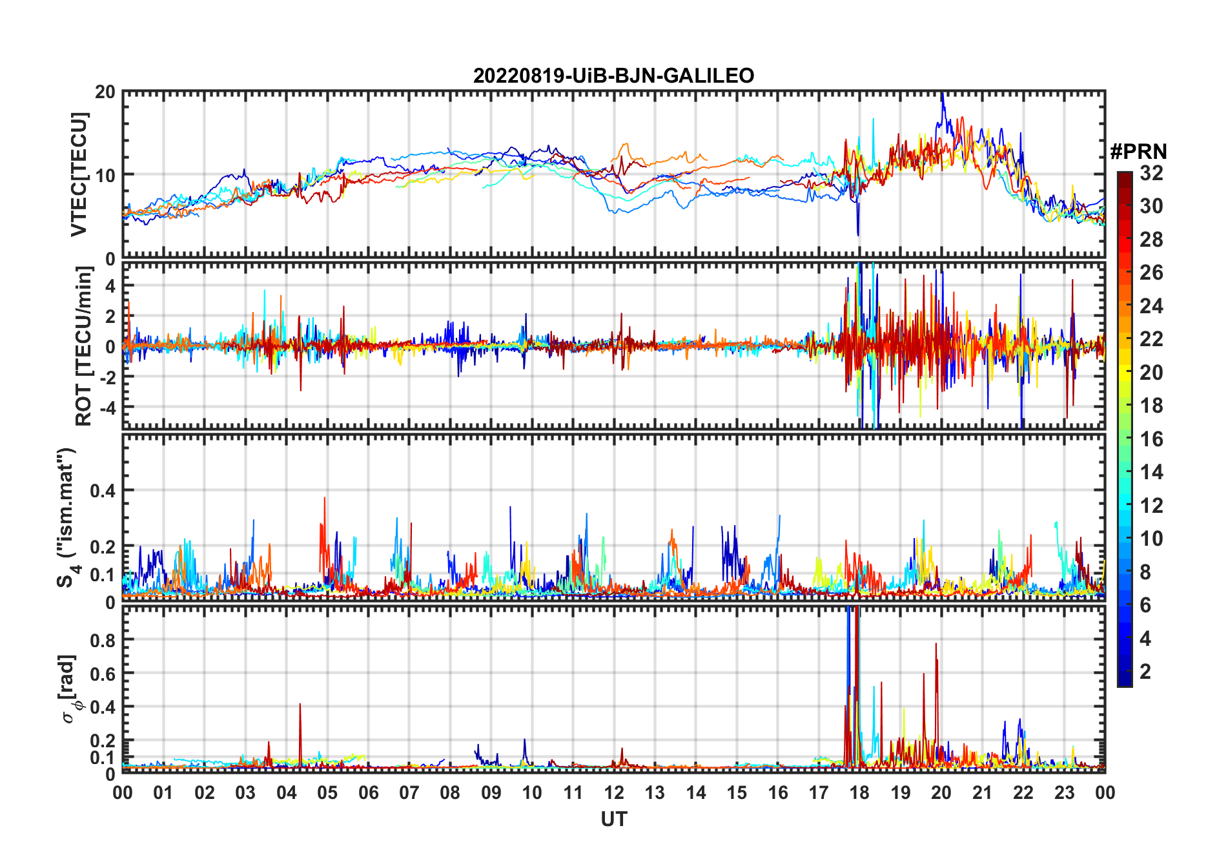1228x859 pixels.
Task: Click UT axis tick label 23
Action: click(x=1064, y=793)
